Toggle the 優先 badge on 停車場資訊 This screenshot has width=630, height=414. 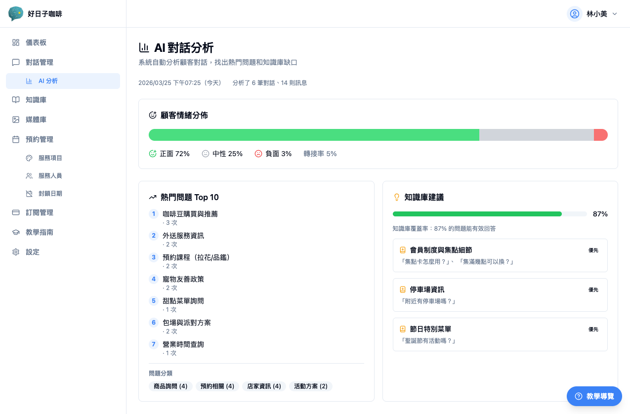[x=593, y=290]
